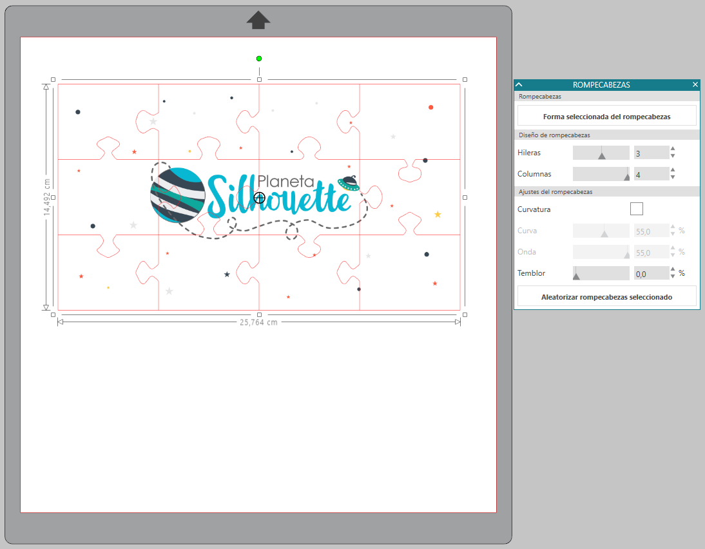Click the Diseño de rompecabezas section header
Screen dimensions: 705x549
pyautogui.click(x=606, y=135)
